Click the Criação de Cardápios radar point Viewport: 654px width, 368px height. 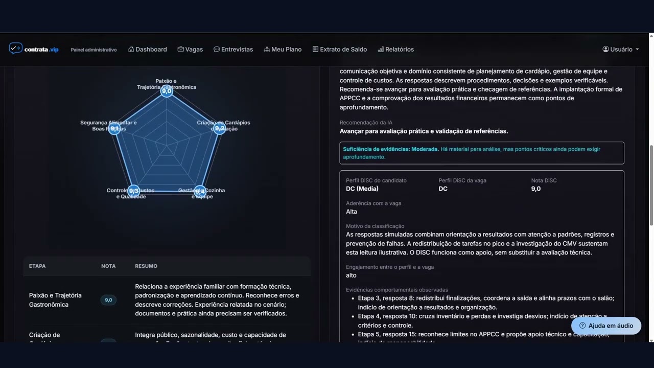point(219,129)
